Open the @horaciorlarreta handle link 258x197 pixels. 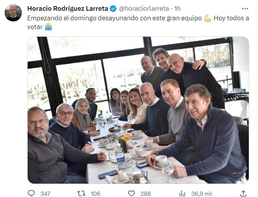(x=144, y=8)
